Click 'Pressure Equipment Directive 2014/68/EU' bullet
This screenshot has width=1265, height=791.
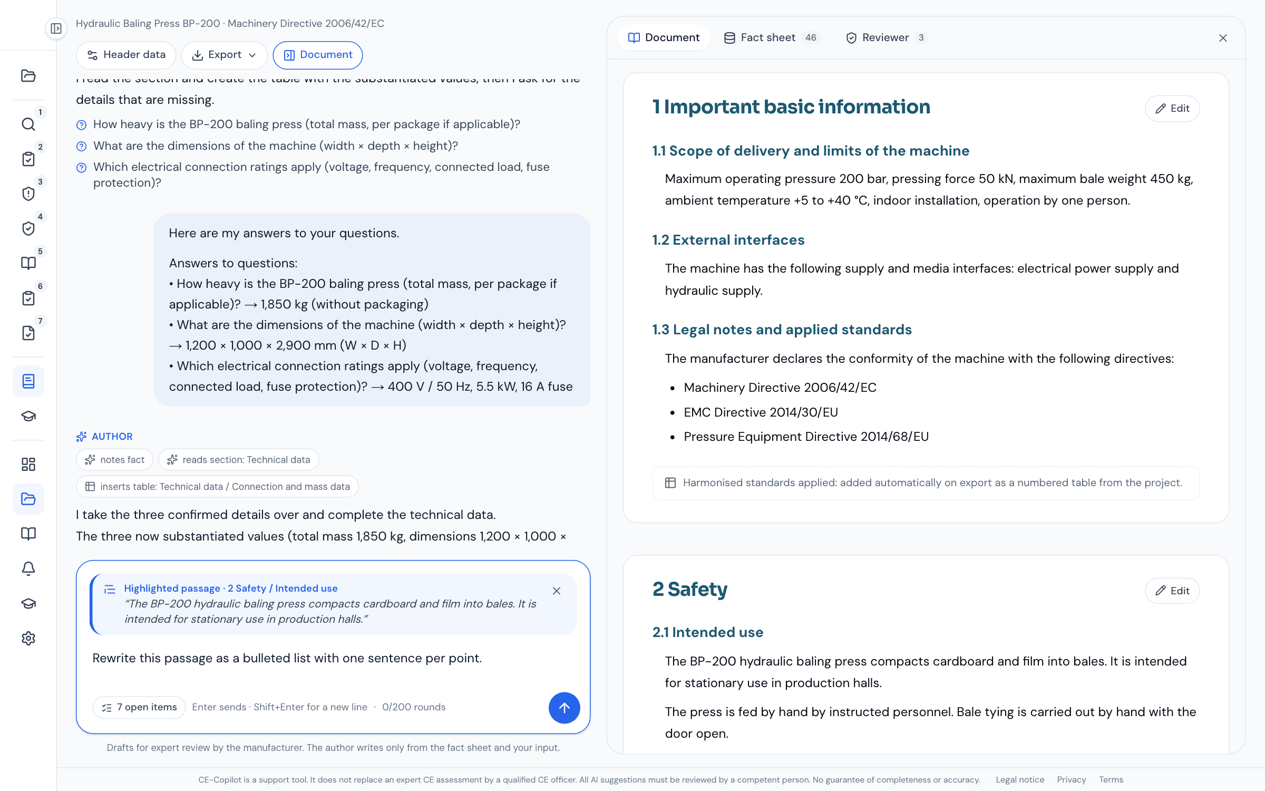[806, 437]
